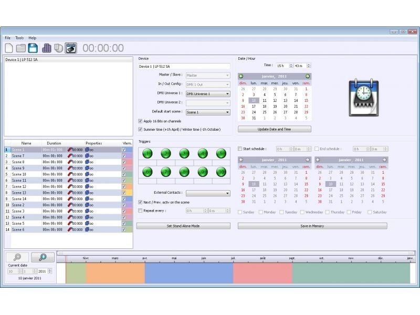Open the Tools menu
420x315 pixels.
[19, 38]
